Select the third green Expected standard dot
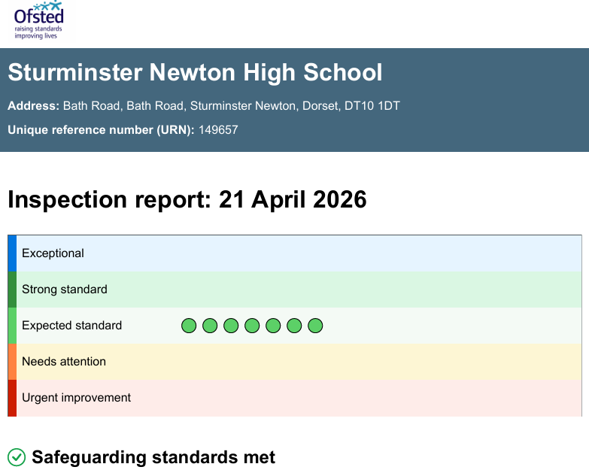The image size is (589, 476). pyautogui.click(x=231, y=326)
